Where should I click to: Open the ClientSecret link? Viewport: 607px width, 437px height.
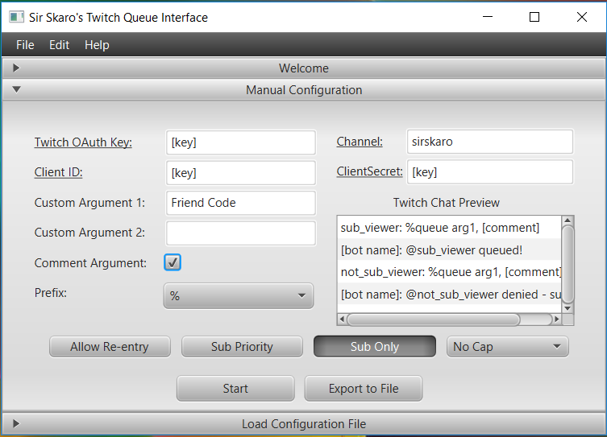[x=369, y=171]
